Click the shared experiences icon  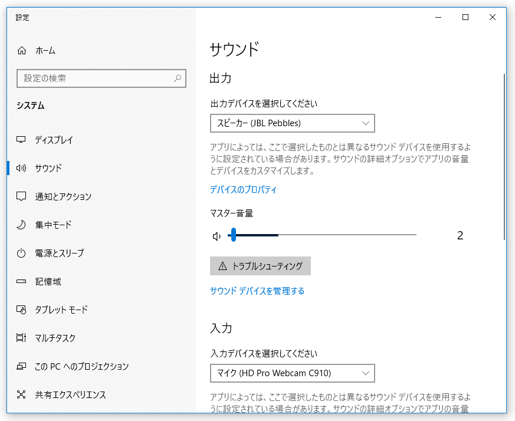pos(21,394)
